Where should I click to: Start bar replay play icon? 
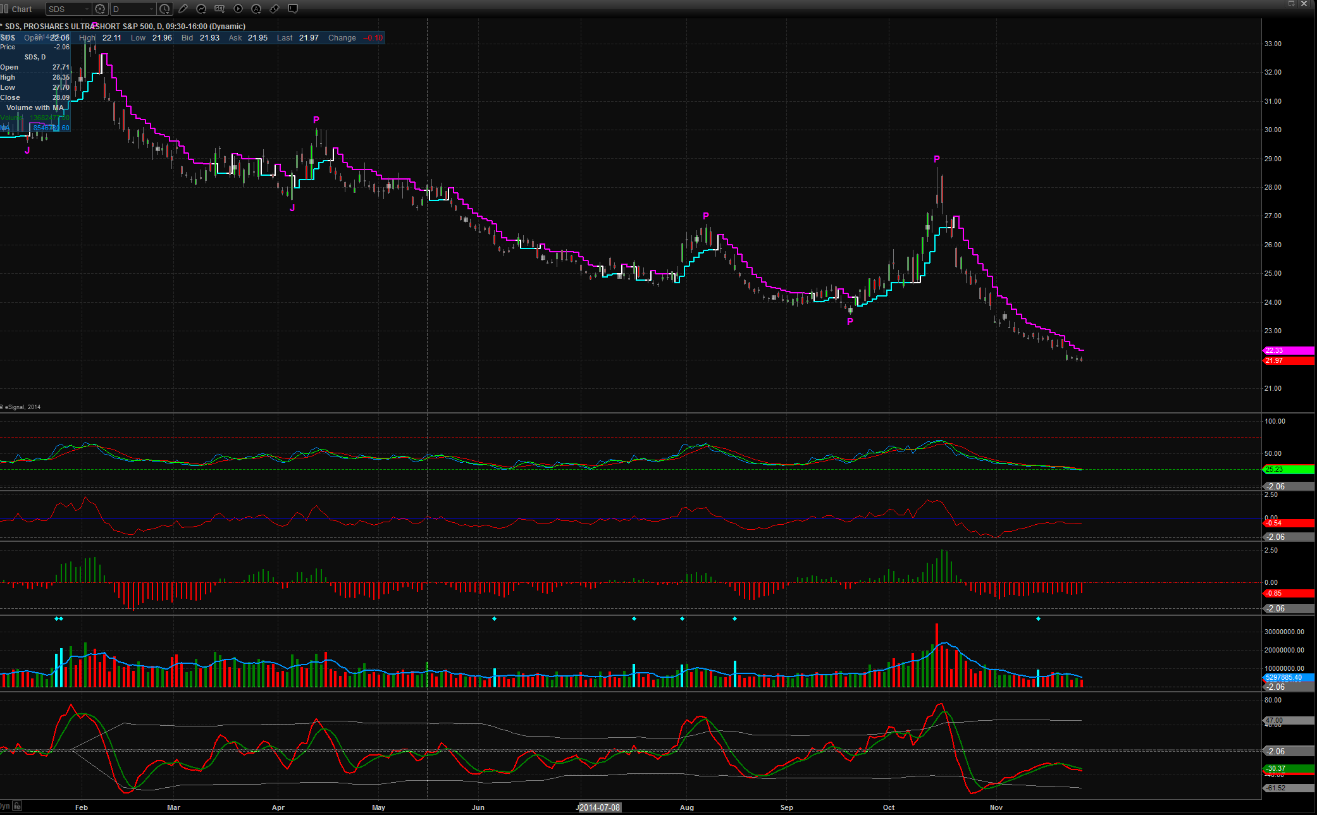click(x=238, y=9)
